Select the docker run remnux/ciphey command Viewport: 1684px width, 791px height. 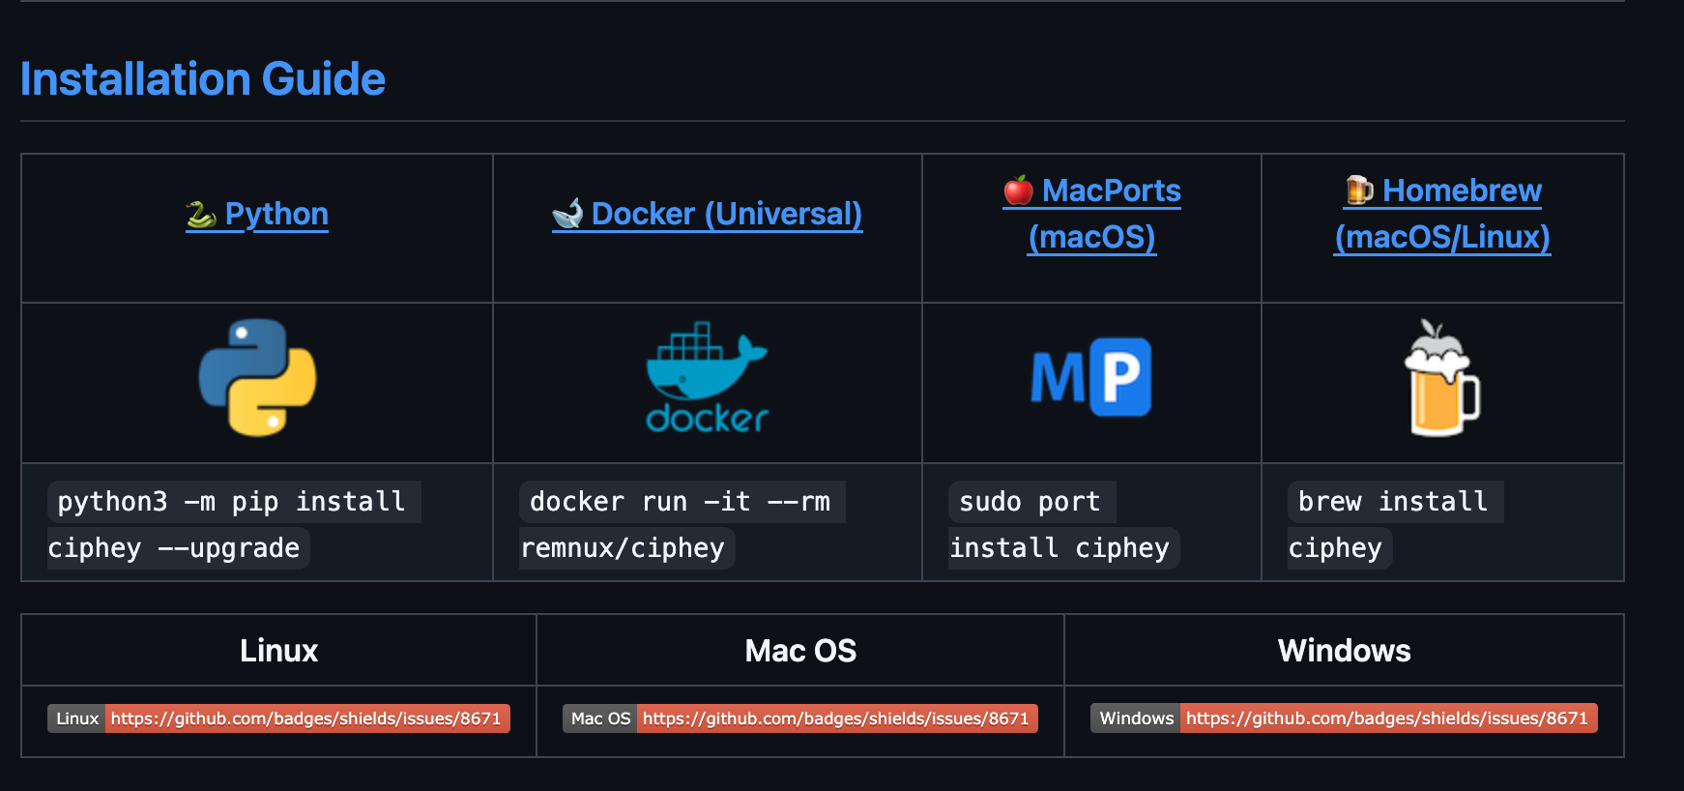(x=681, y=503)
